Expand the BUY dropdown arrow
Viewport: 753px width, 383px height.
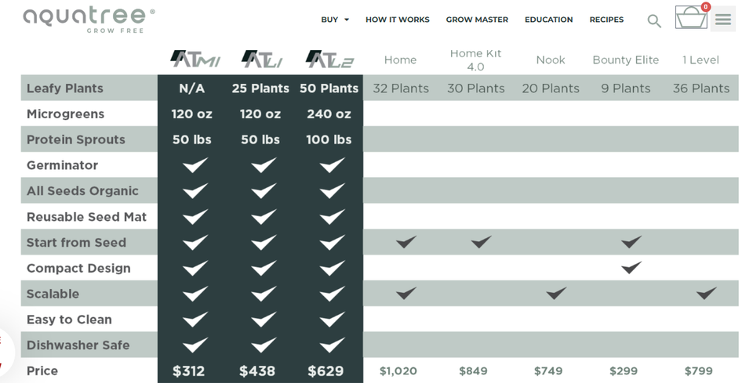(x=347, y=20)
